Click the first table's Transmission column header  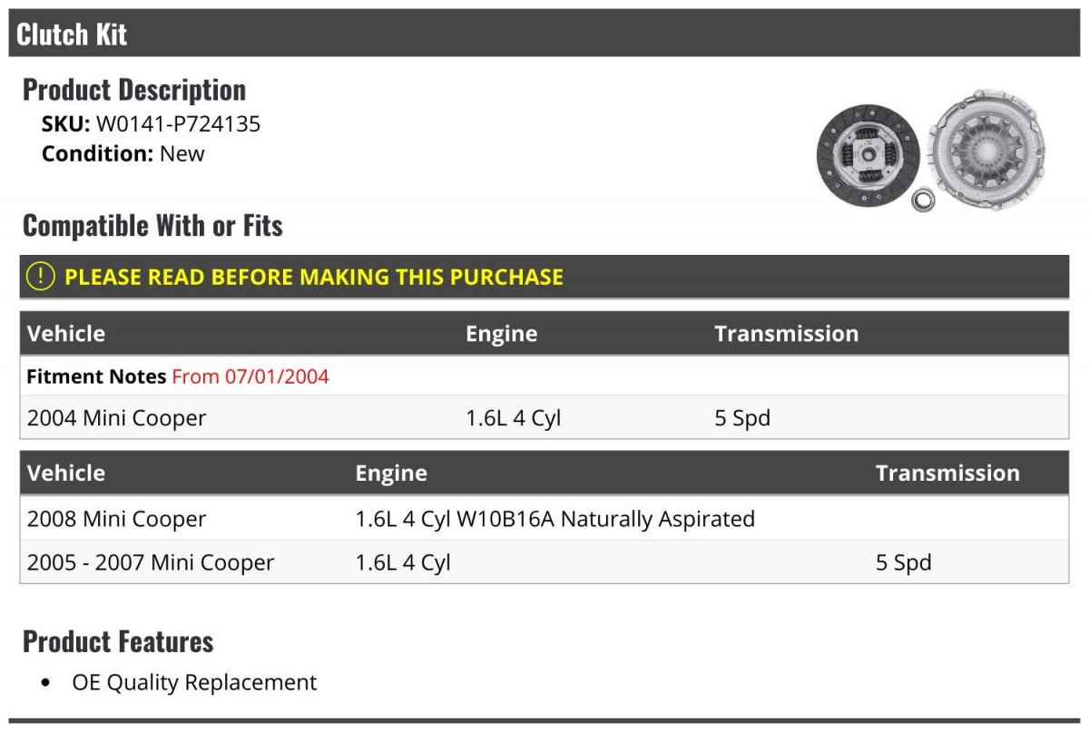[x=786, y=334]
